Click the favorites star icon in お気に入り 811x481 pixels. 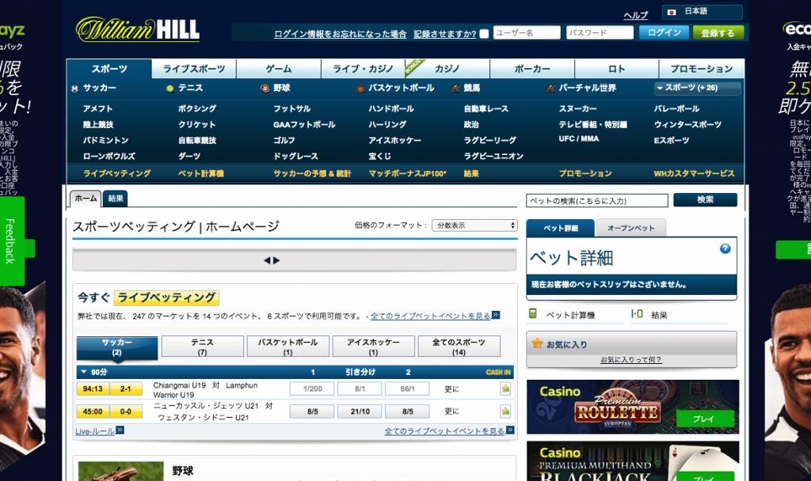pyautogui.click(x=537, y=343)
